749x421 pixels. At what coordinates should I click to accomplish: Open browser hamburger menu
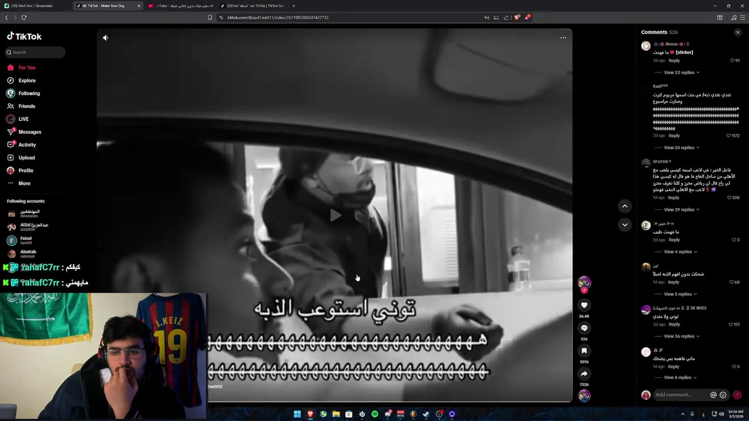coord(743,18)
